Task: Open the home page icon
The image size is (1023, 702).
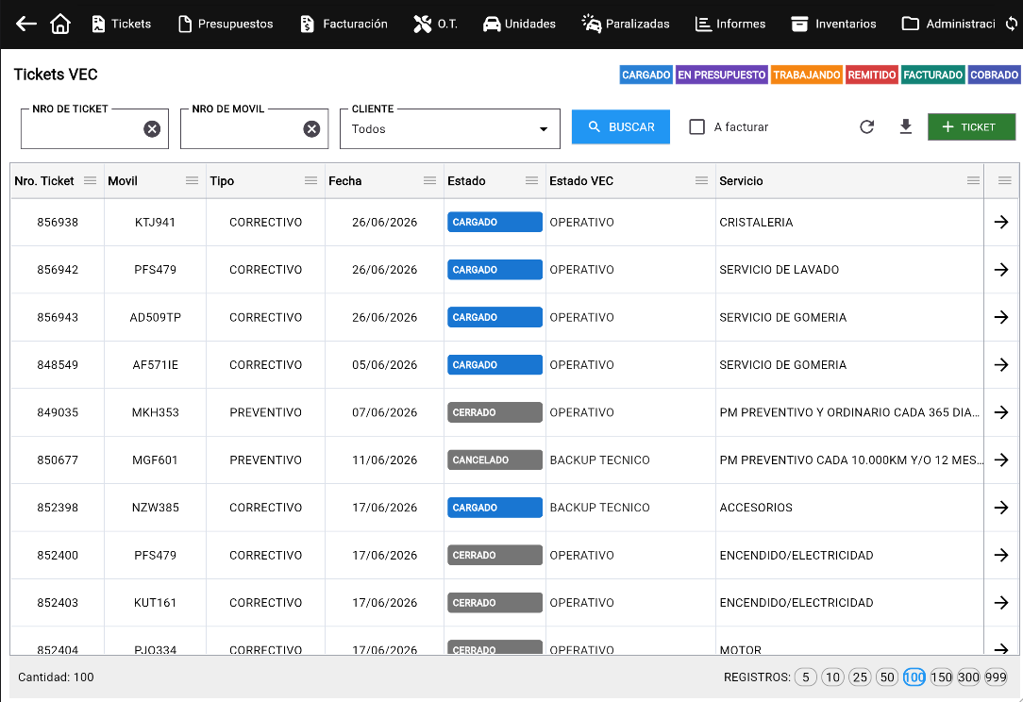Action: (60, 25)
